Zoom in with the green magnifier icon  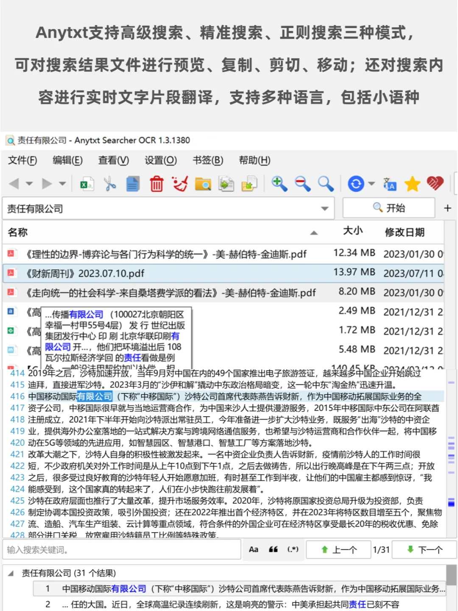point(279,184)
